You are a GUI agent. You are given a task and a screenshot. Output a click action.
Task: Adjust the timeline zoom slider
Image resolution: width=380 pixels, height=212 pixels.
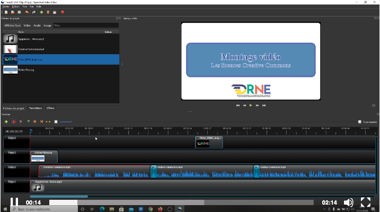pyautogui.click(x=66, y=121)
